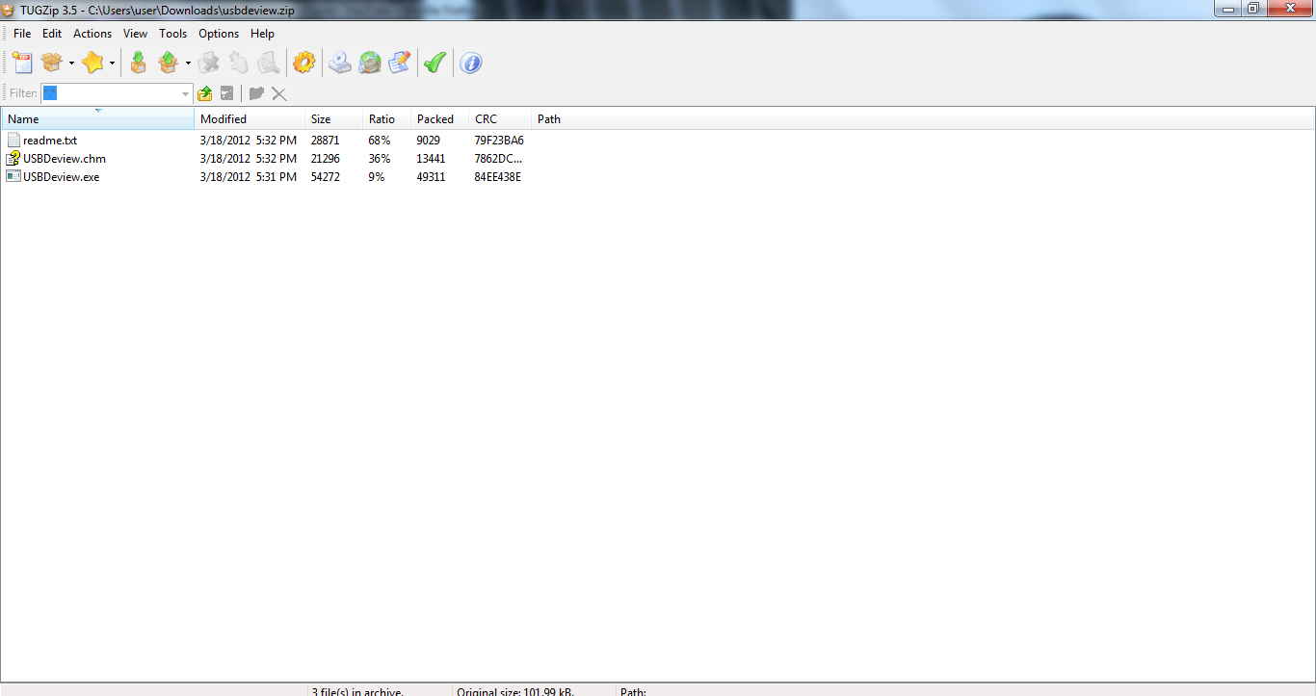This screenshot has width=1316, height=696.
Task: Click the ratio value 36%
Action: click(380, 159)
